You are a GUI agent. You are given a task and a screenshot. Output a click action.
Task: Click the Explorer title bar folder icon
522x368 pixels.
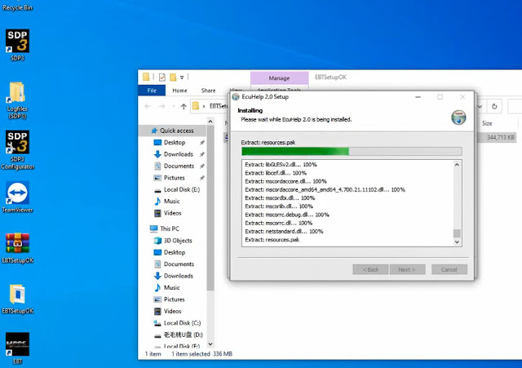146,78
